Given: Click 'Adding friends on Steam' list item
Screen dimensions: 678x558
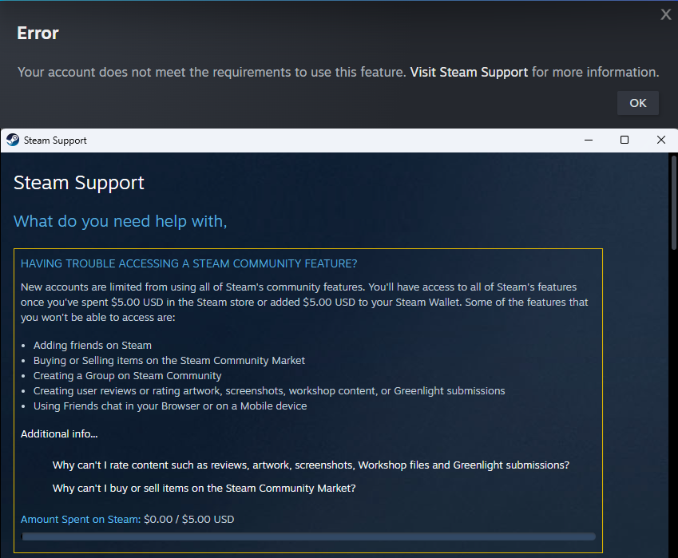Looking at the screenshot, I should click(x=93, y=346).
